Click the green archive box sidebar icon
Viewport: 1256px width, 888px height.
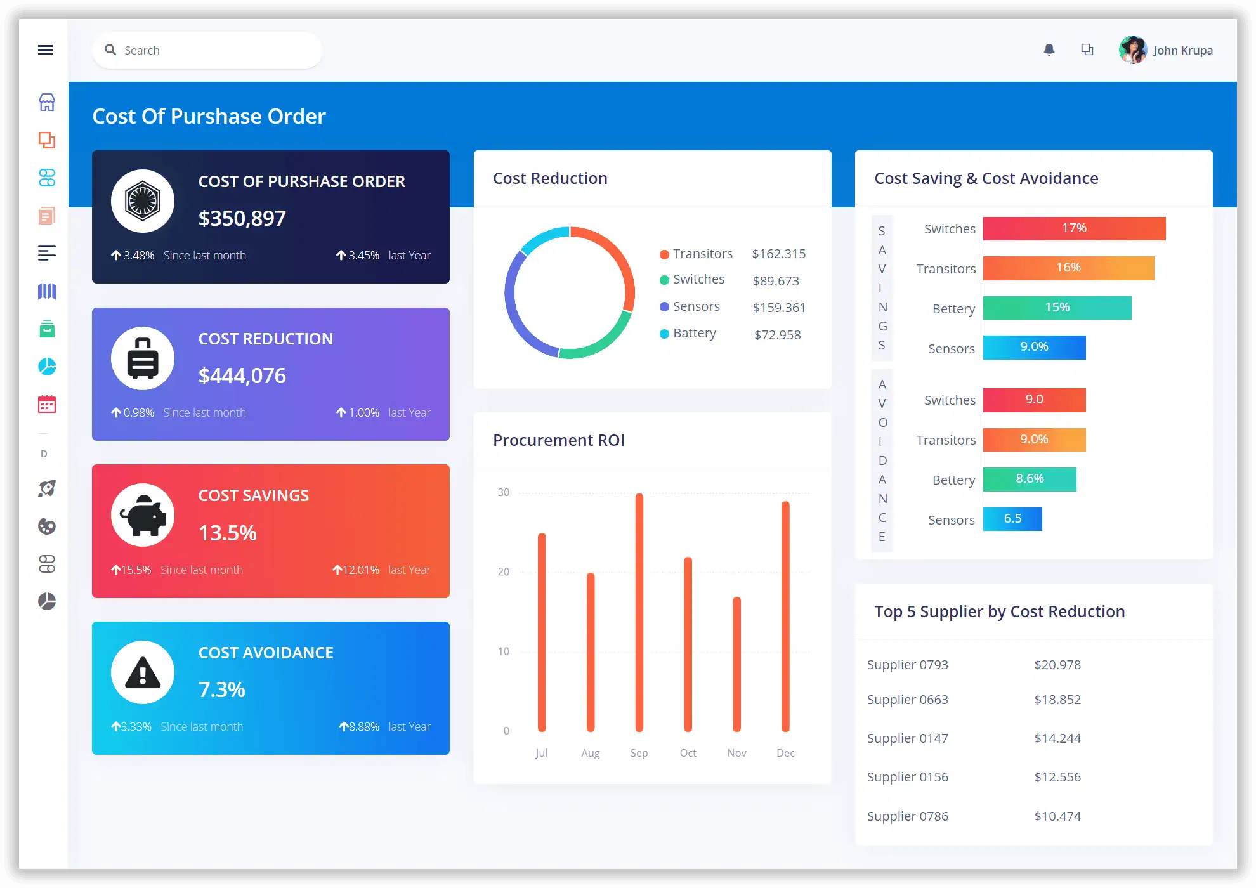(47, 329)
